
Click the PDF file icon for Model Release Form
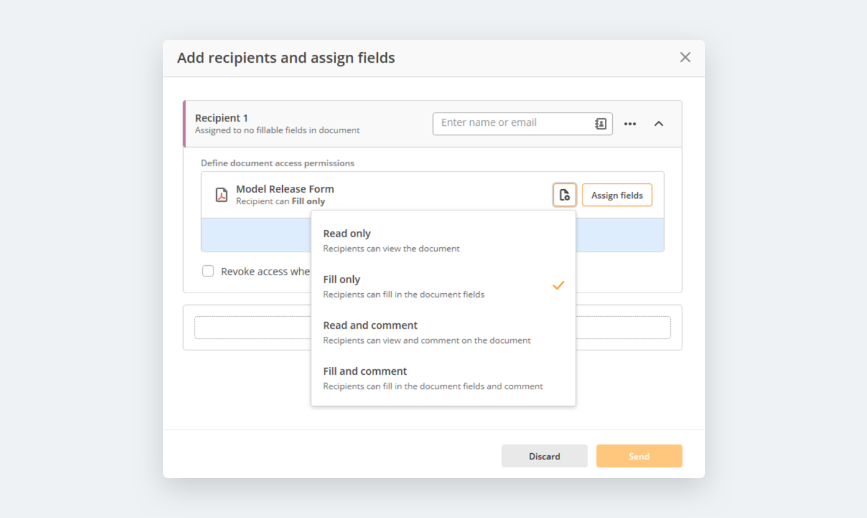point(222,195)
